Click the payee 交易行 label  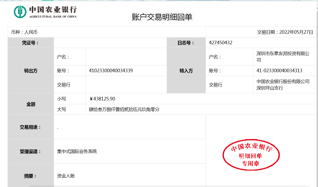click(x=216, y=85)
